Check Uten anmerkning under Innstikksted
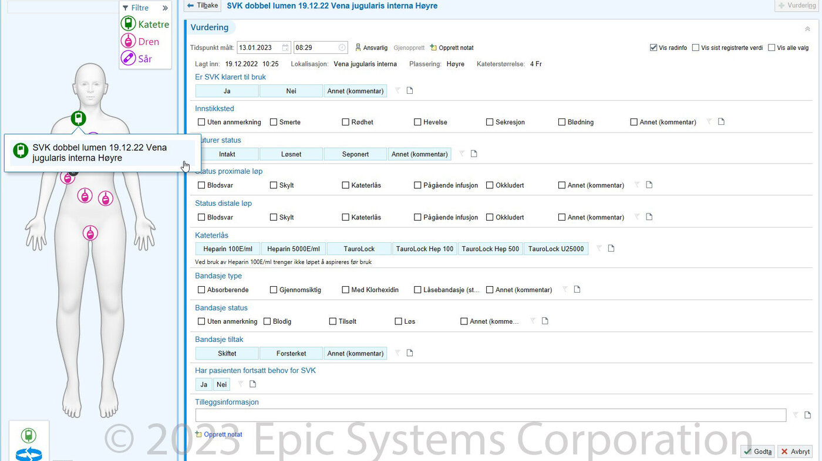The height and width of the screenshot is (461, 822). tap(201, 122)
